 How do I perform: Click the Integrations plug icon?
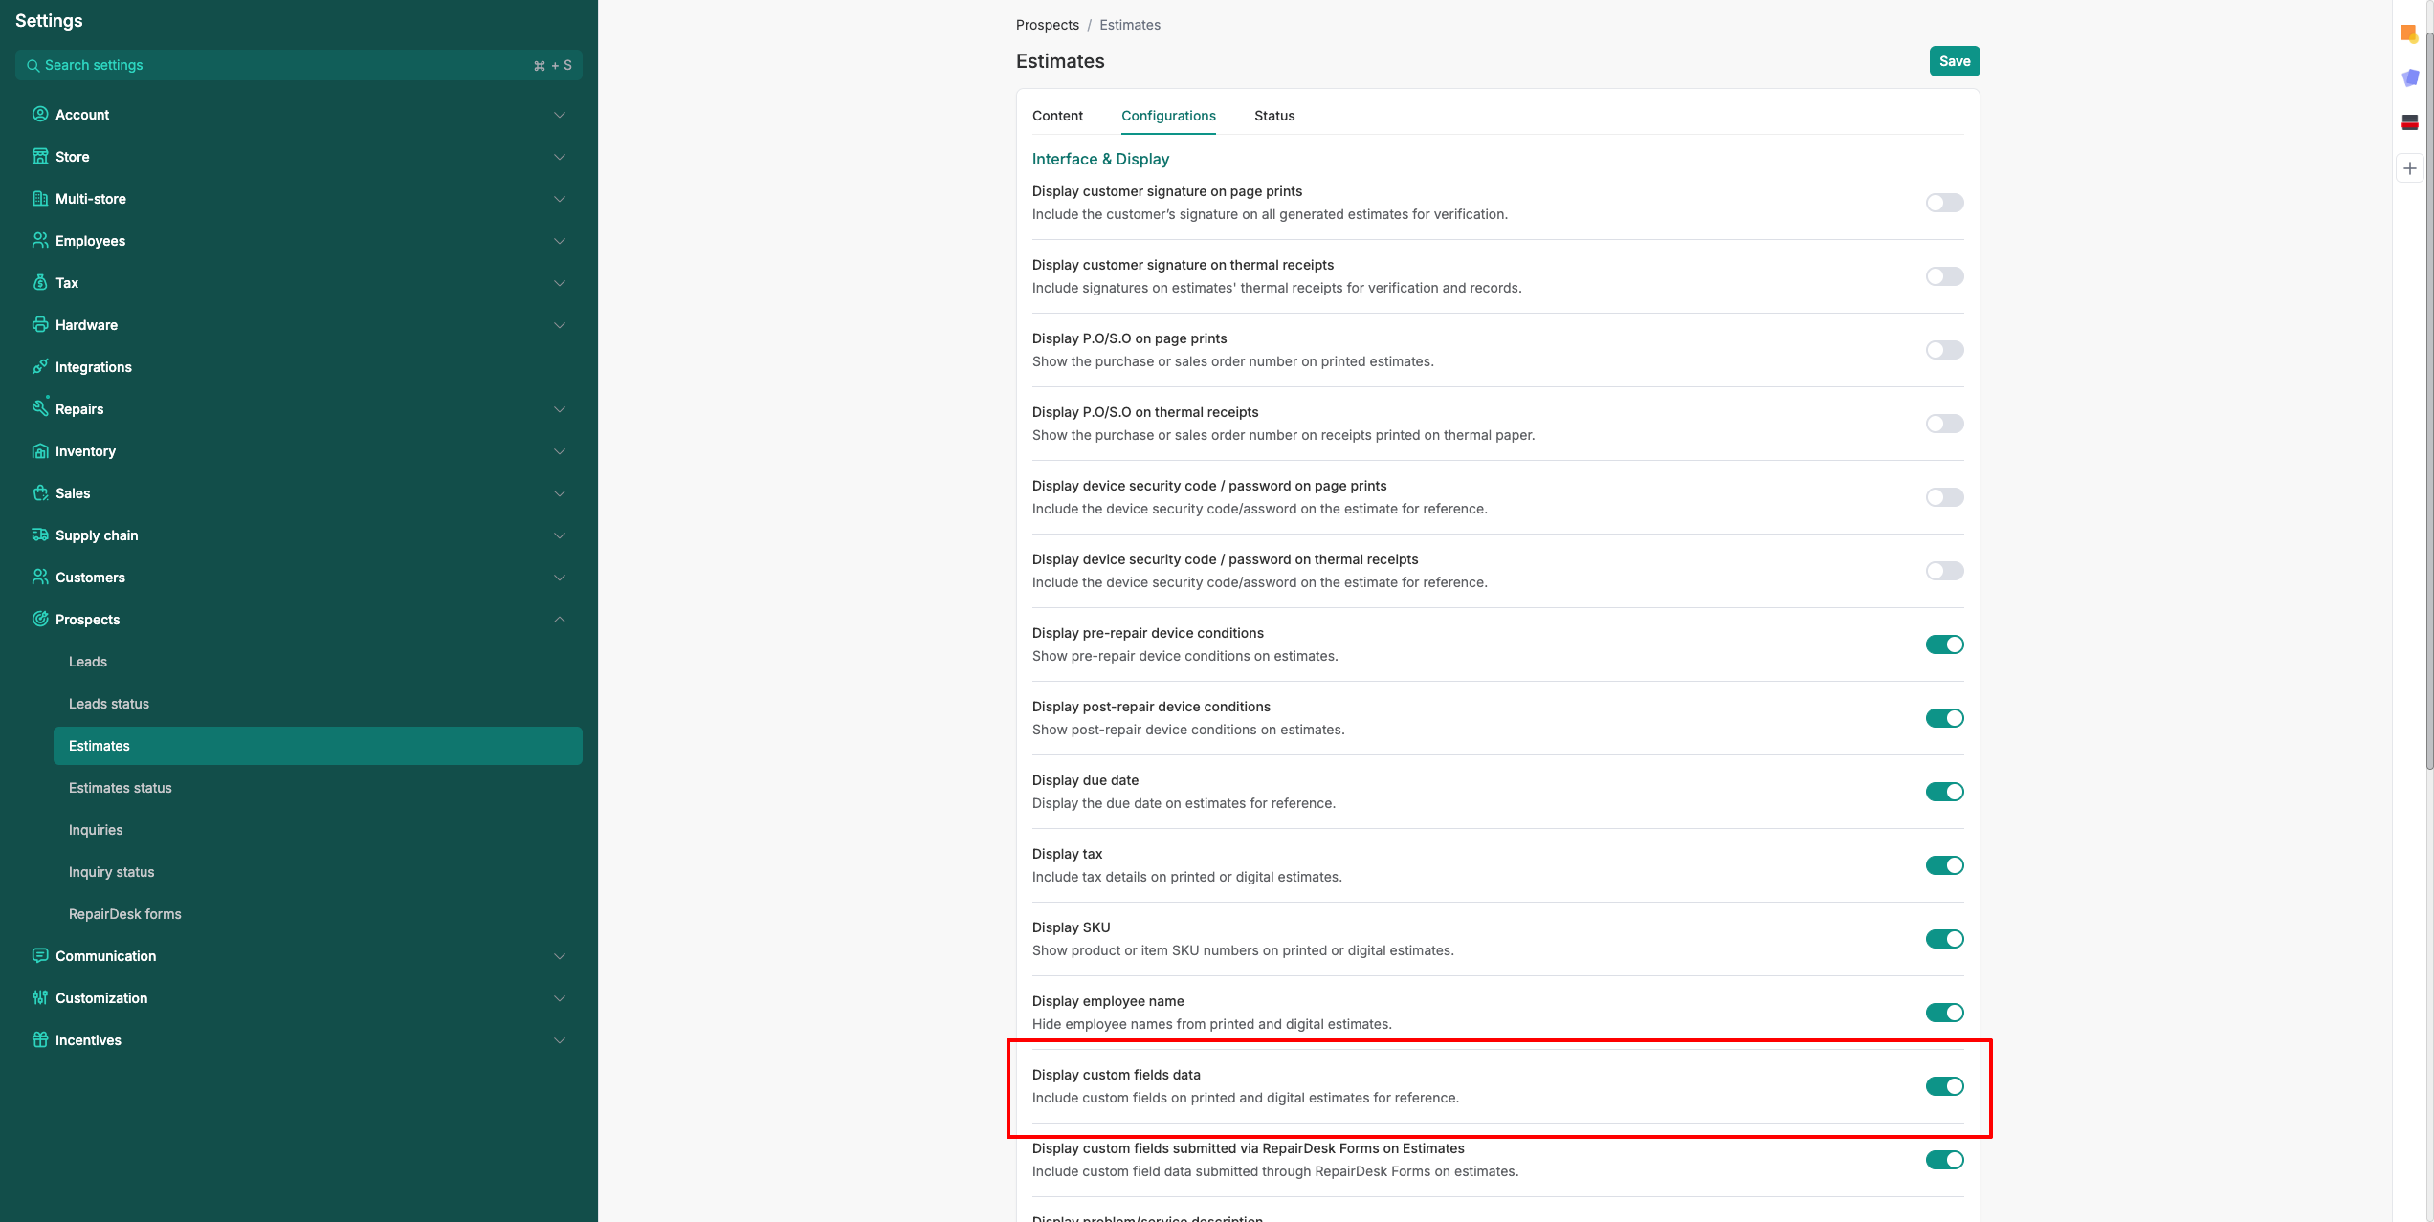click(39, 367)
